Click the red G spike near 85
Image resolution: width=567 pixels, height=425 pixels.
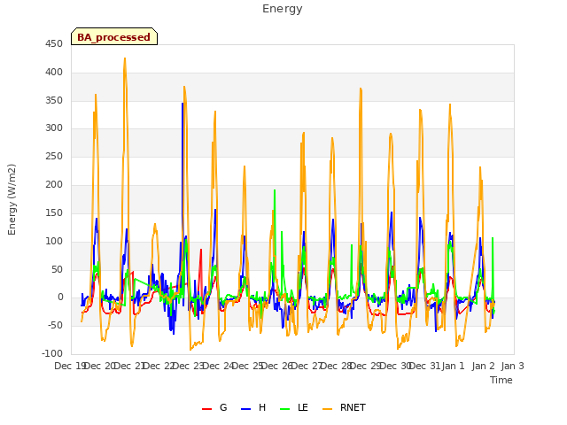tap(201, 250)
